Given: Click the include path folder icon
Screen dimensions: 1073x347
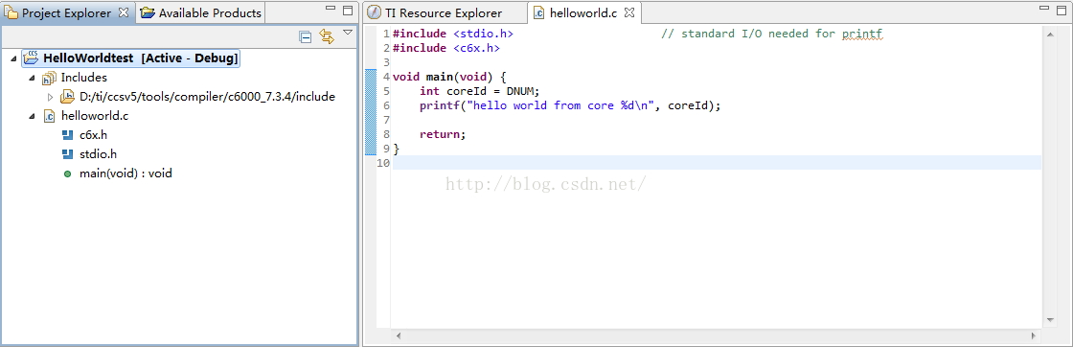Looking at the screenshot, I should pos(67,97).
